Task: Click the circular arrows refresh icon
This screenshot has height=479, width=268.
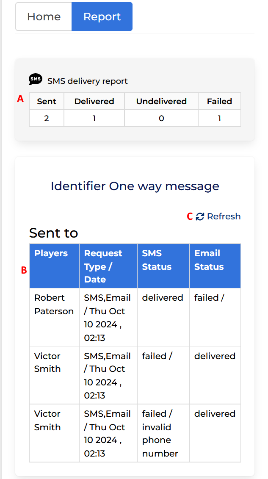Action: [x=200, y=216]
